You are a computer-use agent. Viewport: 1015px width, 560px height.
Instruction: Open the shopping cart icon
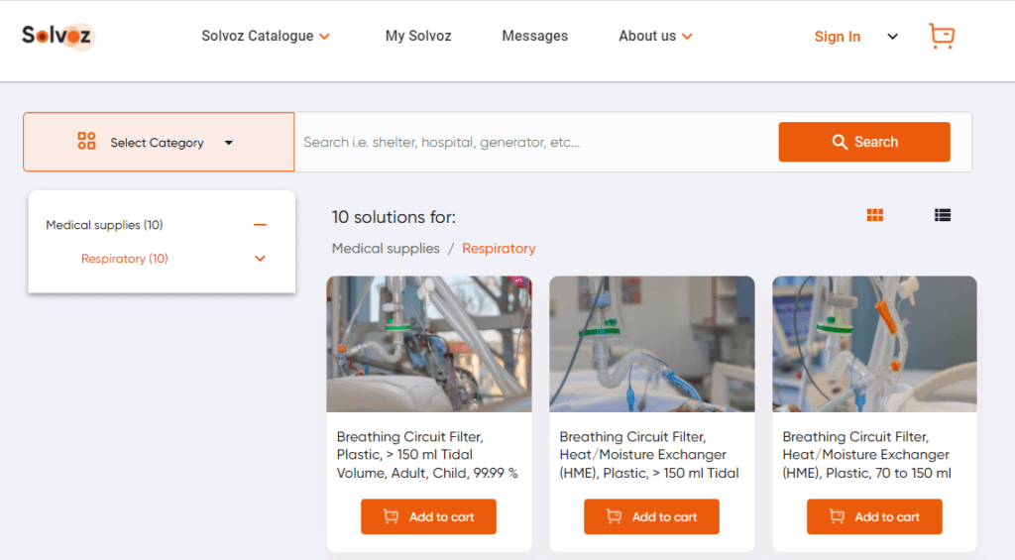941,37
